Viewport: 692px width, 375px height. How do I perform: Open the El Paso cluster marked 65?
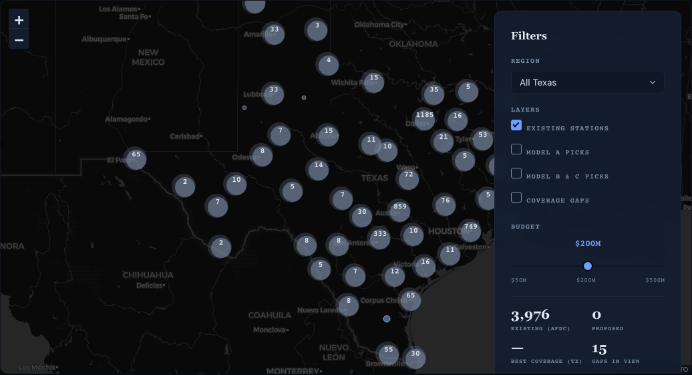[135, 158]
